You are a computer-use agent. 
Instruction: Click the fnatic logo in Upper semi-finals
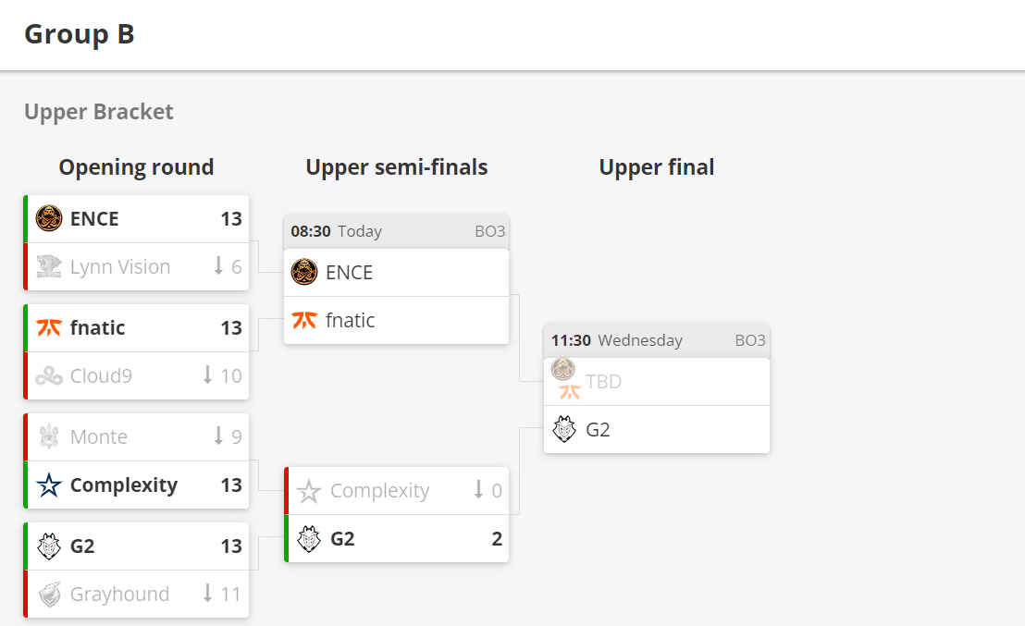click(304, 320)
